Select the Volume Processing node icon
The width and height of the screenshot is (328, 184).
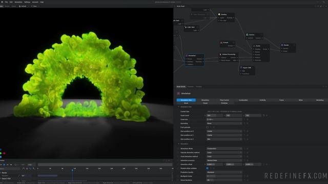coord(220,54)
